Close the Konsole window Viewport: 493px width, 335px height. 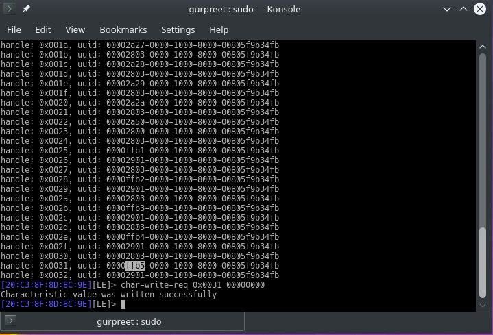tap(481, 10)
